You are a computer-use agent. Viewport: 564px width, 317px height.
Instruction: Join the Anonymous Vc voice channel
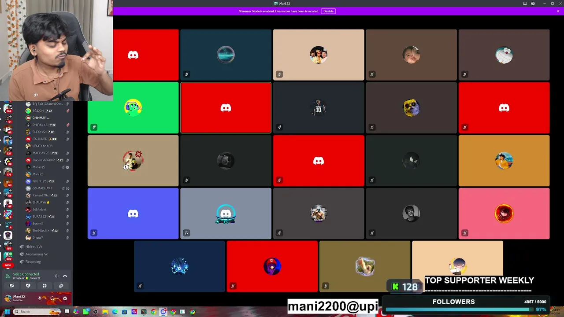37,254
